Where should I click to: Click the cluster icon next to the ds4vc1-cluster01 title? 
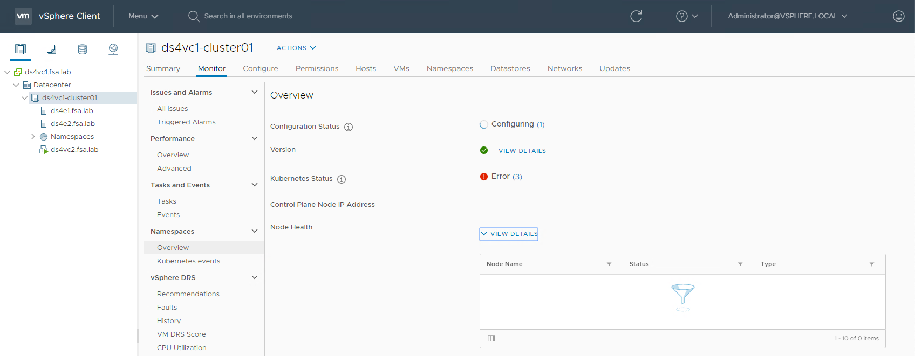coord(151,48)
